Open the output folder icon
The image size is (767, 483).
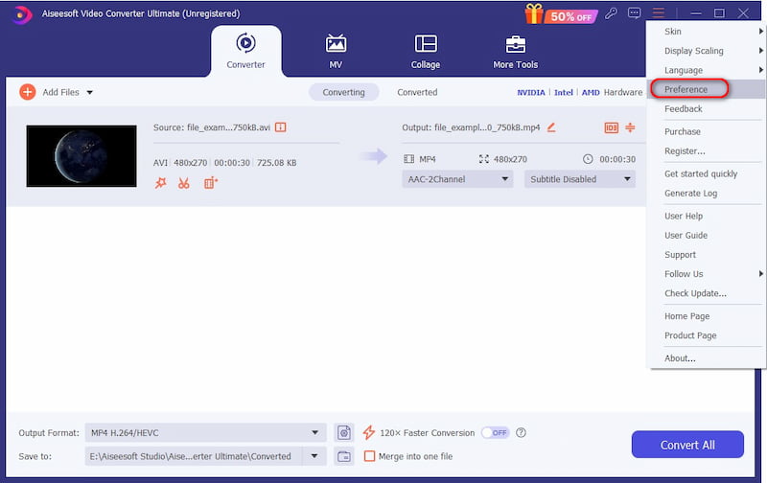(344, 456)
